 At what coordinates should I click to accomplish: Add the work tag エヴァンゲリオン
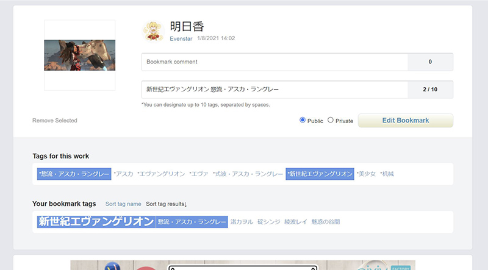pyautogui.click(x=161, y=174)
